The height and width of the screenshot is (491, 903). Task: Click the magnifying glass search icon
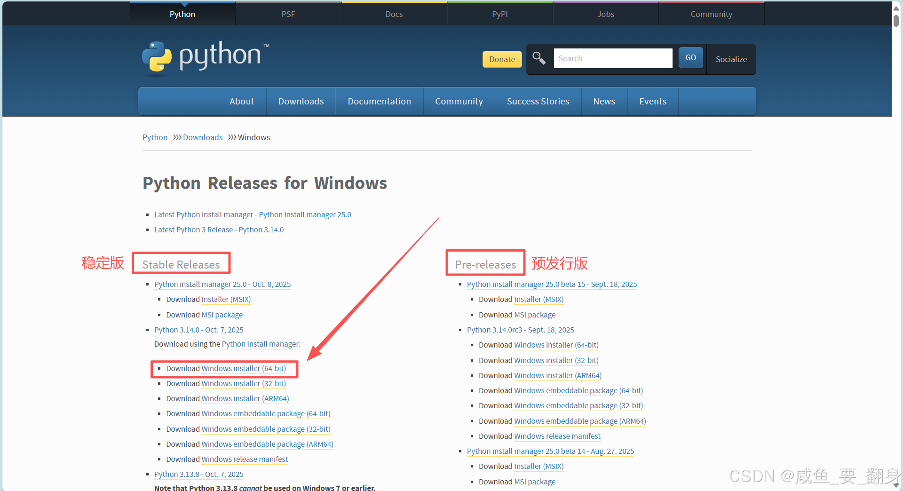539,58
